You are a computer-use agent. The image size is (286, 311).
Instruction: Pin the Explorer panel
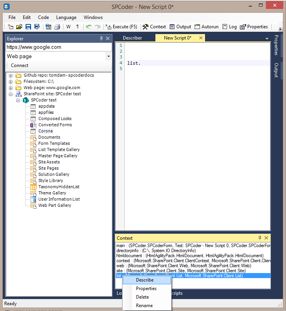pos(101,38)
